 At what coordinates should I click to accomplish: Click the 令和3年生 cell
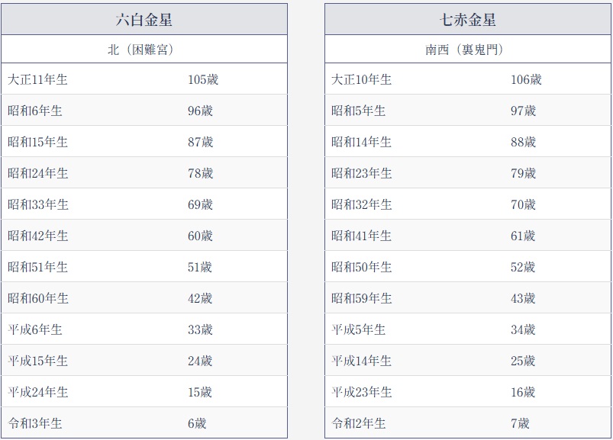click(34, 423)
